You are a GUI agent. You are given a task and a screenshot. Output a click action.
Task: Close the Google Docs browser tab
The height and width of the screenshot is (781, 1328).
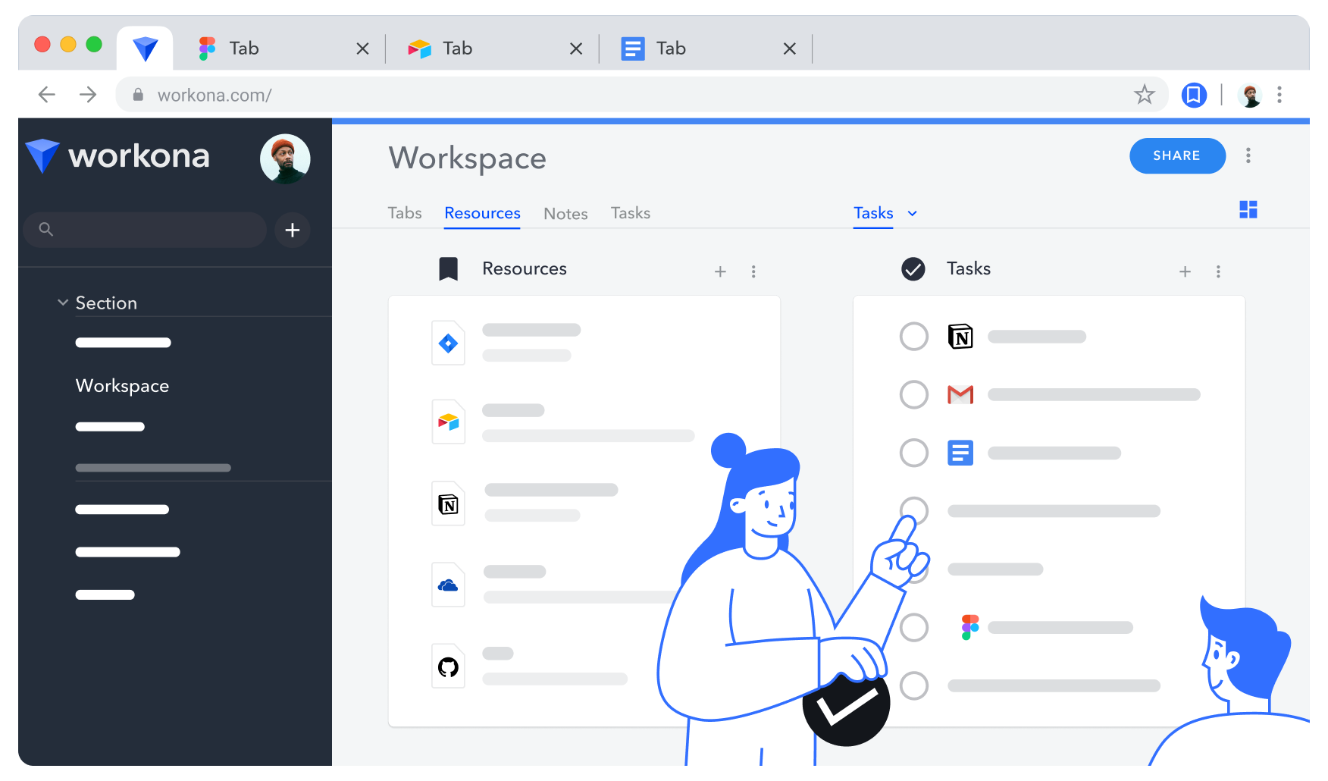789,49
